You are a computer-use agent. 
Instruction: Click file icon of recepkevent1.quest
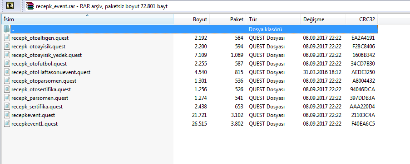[x=7, y=124]
